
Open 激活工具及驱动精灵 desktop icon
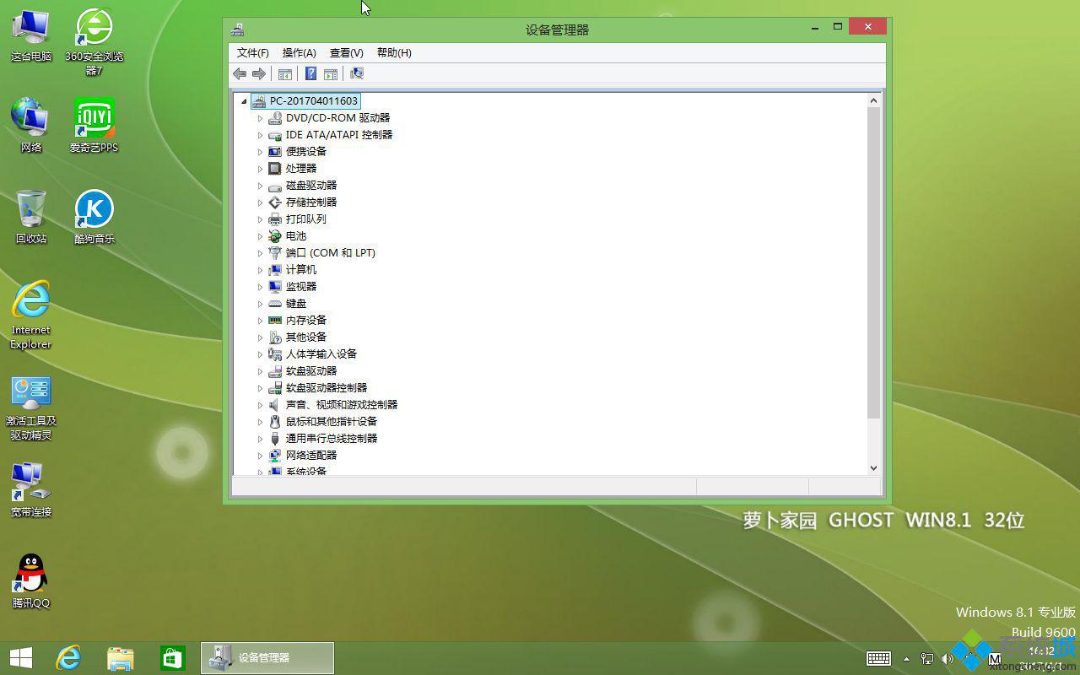point(31,408)
